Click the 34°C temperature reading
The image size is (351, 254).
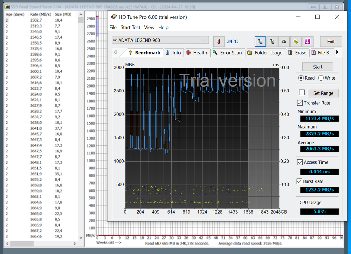coord(232,41)
